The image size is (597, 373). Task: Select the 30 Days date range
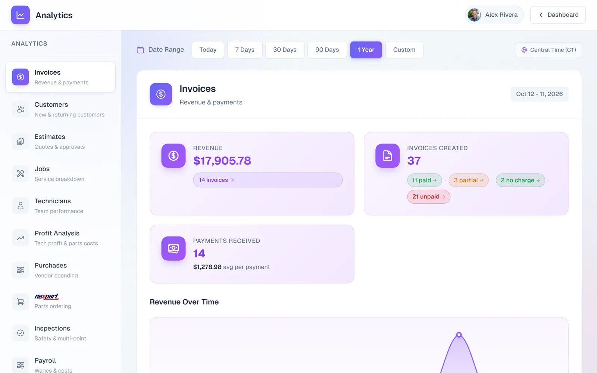[x=285, y=50]
